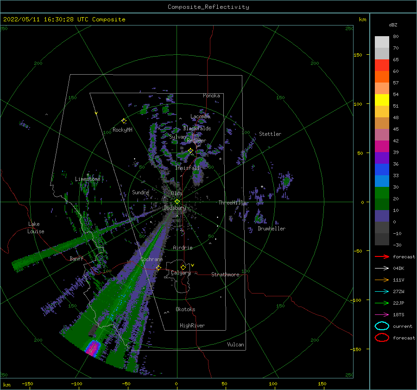Image resolution: width=417 pixels, height=390 pixels.
Task: Click the Sylvan label
Action: (x=177, y=137)
